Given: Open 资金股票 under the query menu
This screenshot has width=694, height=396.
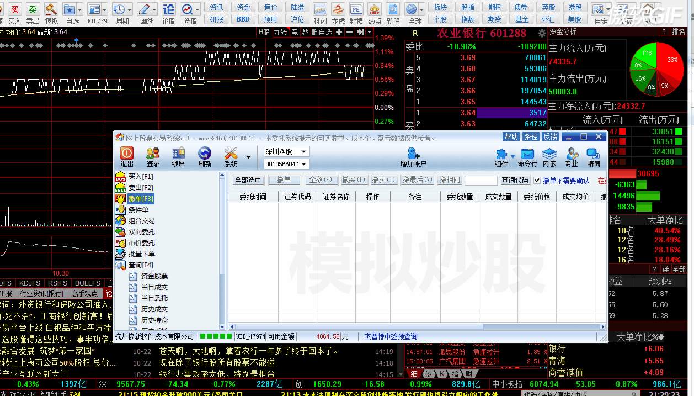Looking at the screenshot, I should (154, 276).
